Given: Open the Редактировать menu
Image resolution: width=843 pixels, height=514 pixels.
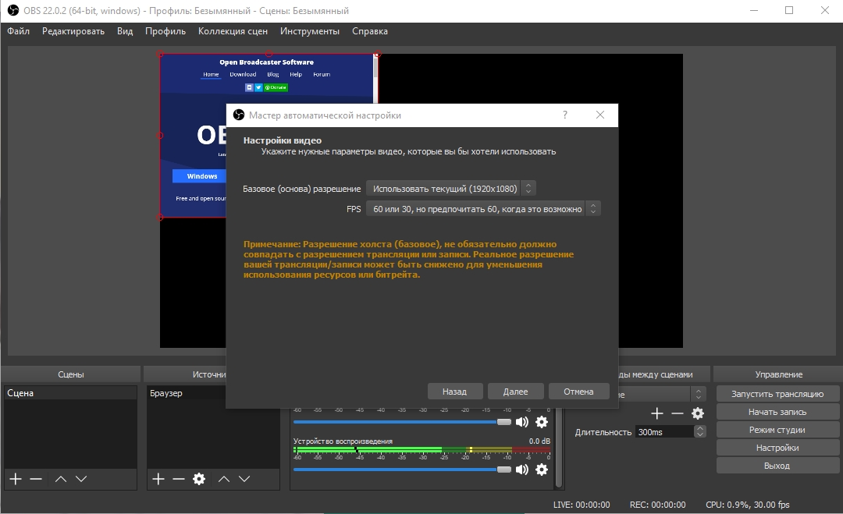Looking at the screenshot, I should [73, 31].
